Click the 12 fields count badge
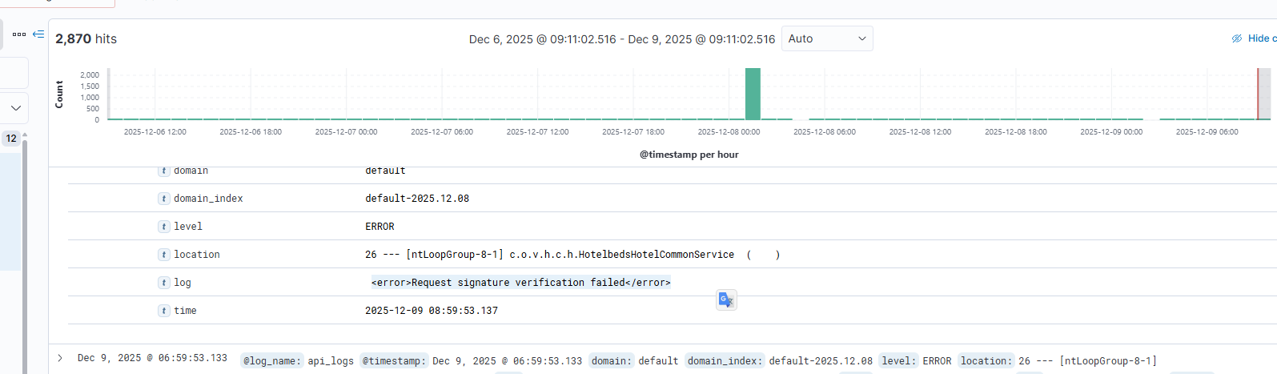The image size is (1277, 374). 11,139
